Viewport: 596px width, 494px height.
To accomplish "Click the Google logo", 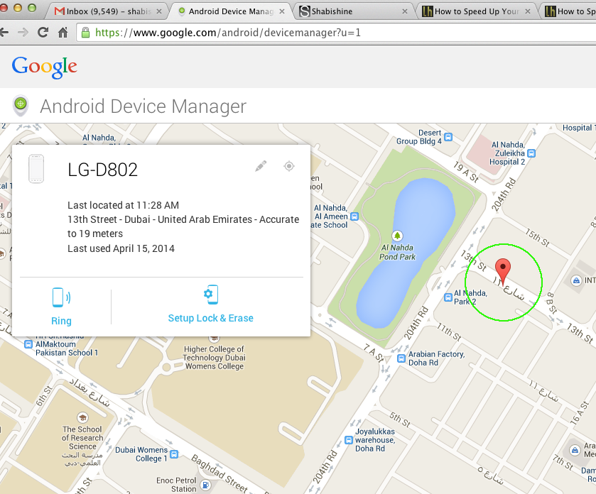I will coord(45,67).
